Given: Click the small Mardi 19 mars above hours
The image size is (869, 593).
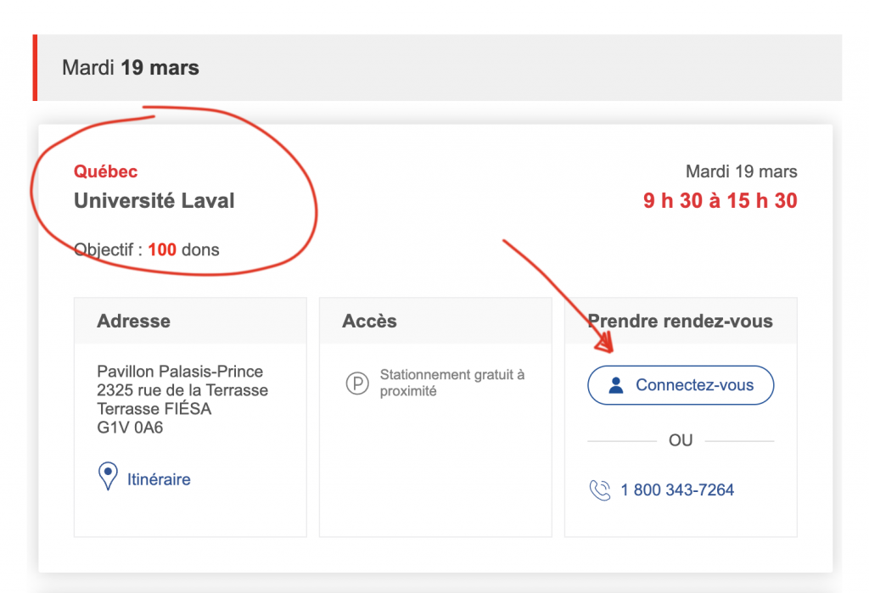Looking at the screenshot, I should [x=741, y=171].
